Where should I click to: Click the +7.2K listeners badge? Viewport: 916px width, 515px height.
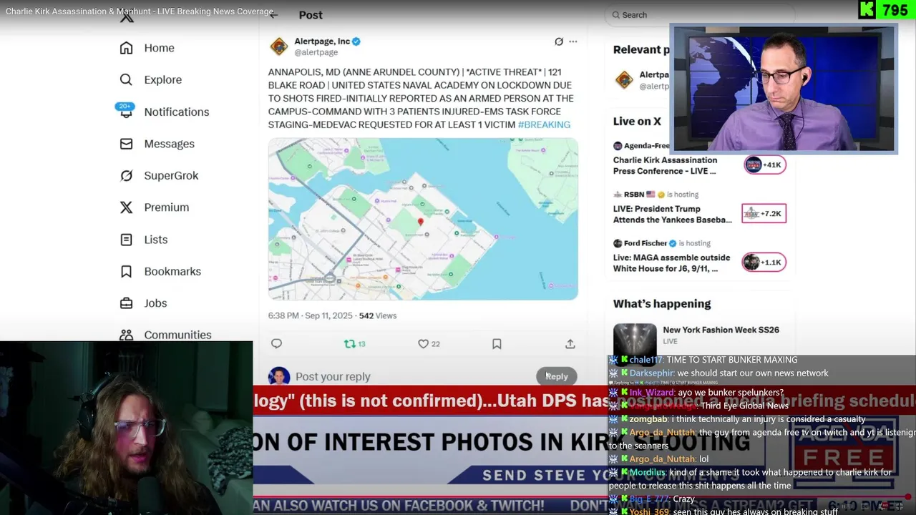[x=764, y=214]
